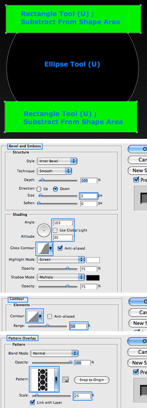Open Pattern Overlay Blend Mode dropdown showing Normal

(x=54, y=353)
